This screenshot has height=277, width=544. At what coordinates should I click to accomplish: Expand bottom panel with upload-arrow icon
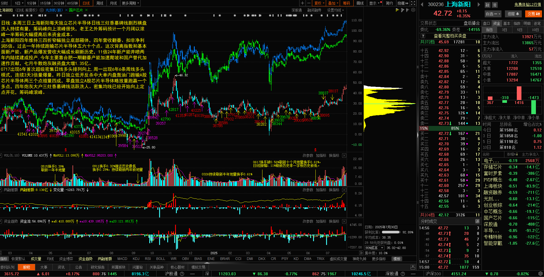(413, 267)
